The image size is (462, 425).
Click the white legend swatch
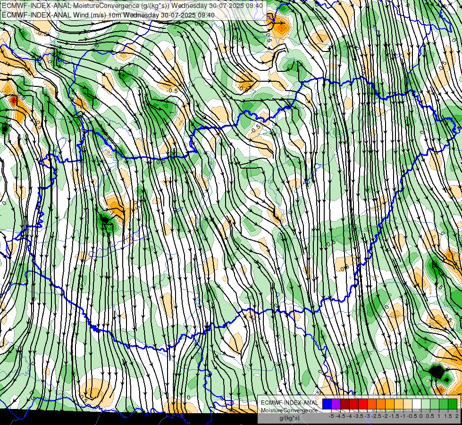click(x=417, y=404)
